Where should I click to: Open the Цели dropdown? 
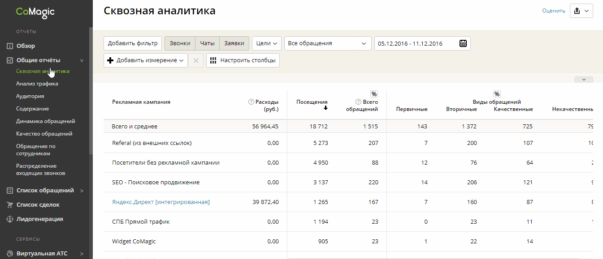click(x=266, y=43)
